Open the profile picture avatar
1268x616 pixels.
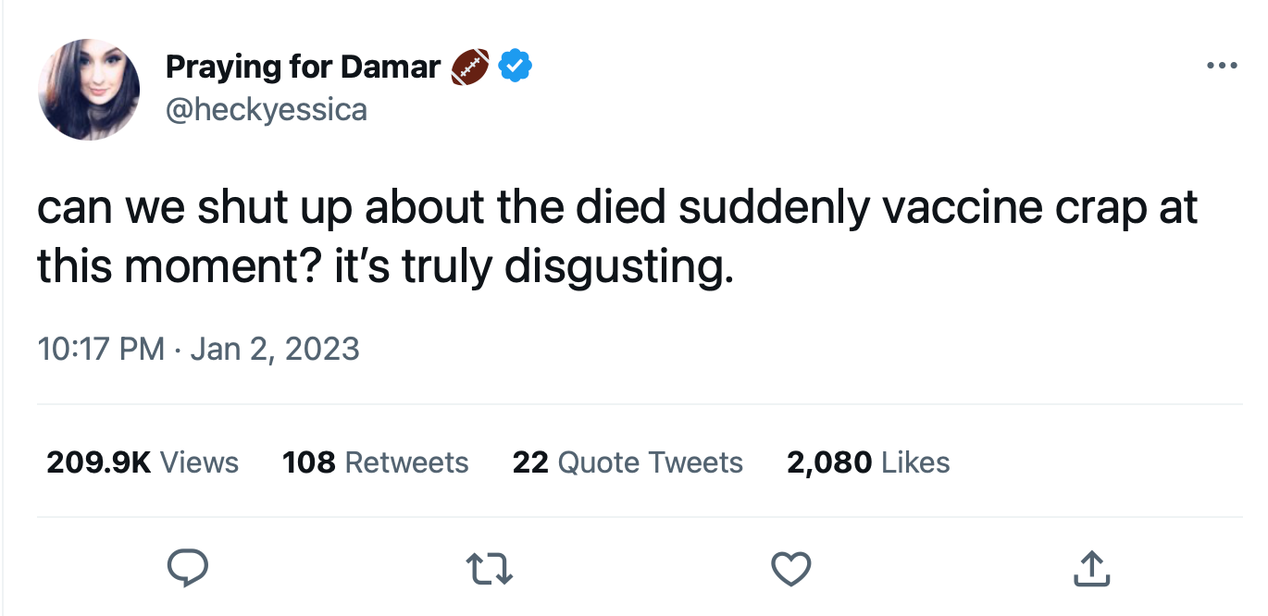click(89, 90)
